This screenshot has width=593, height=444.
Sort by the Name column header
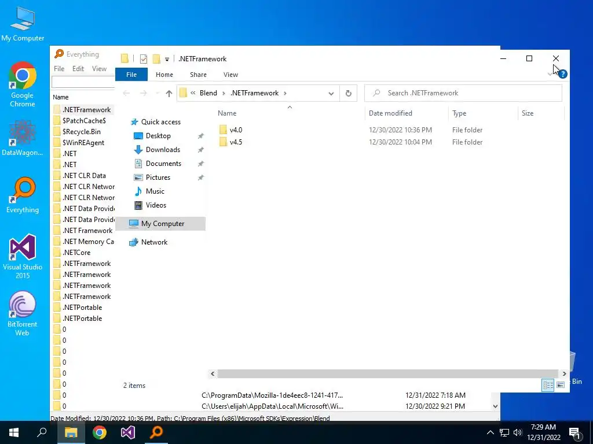[x=227, y=113]
